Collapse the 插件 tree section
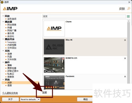Image resolution: width=132 pixels, height=103 pixels. click(3, 62)
